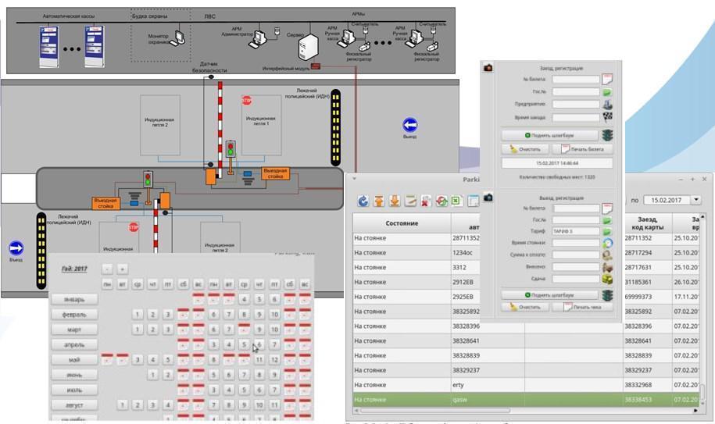
Task: Click the blue refresh icon in toolbar
Action: click(x=363, y=201)
